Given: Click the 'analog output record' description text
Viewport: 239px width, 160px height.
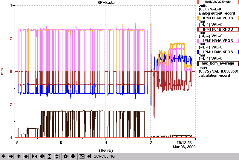Looking at the screenshot, I should (217, 13).
